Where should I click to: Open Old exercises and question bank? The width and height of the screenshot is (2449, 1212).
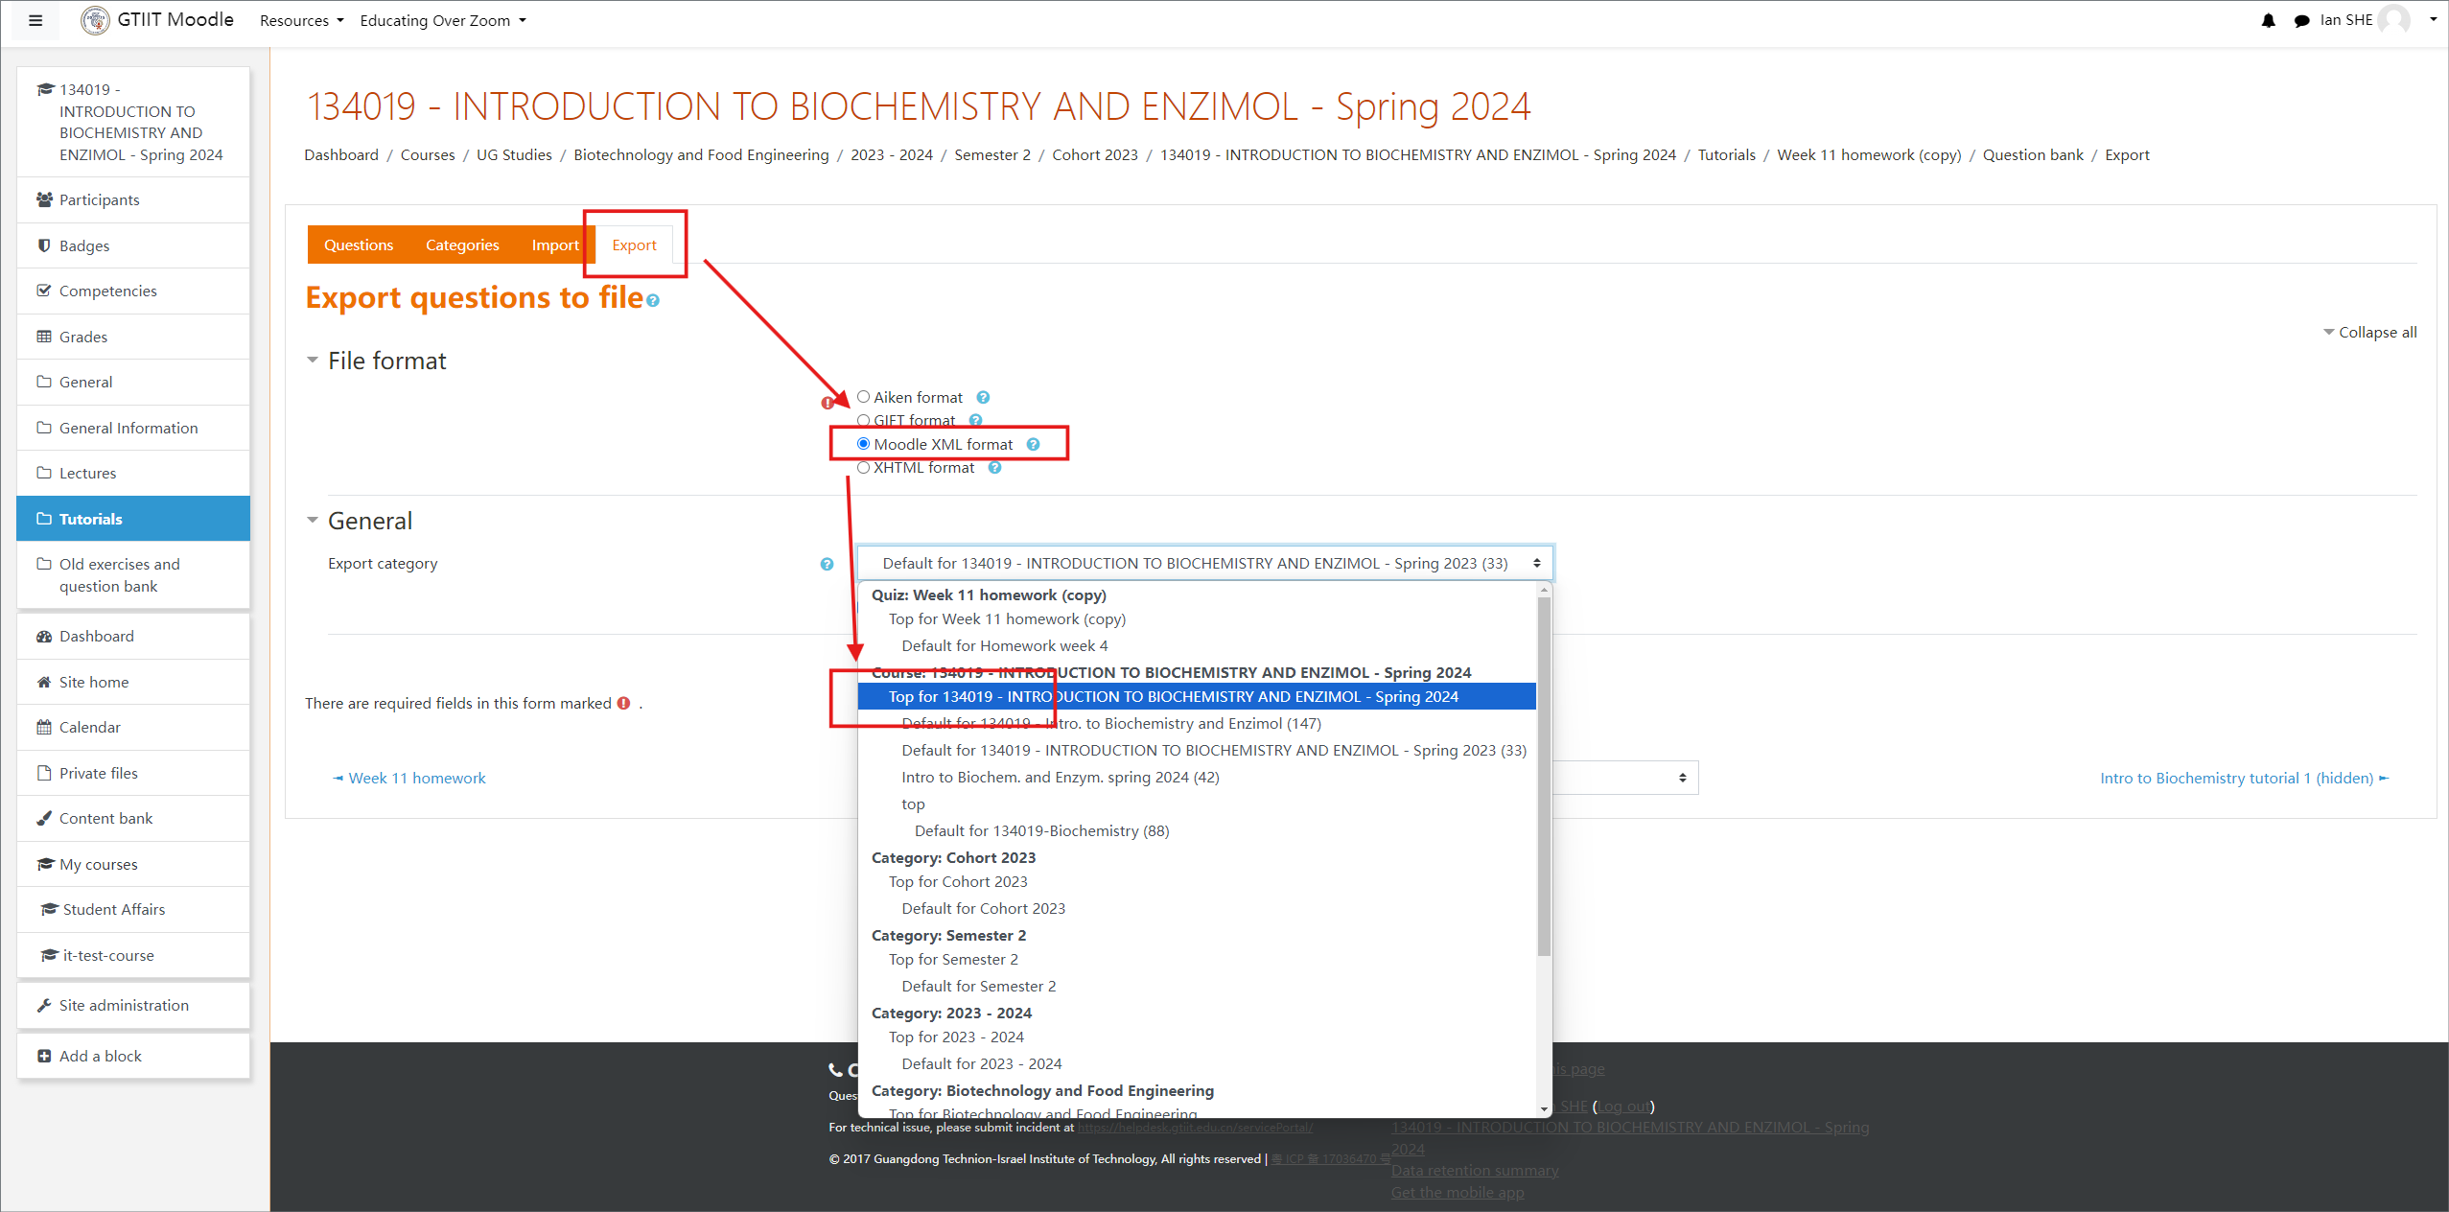click(133, 575)
